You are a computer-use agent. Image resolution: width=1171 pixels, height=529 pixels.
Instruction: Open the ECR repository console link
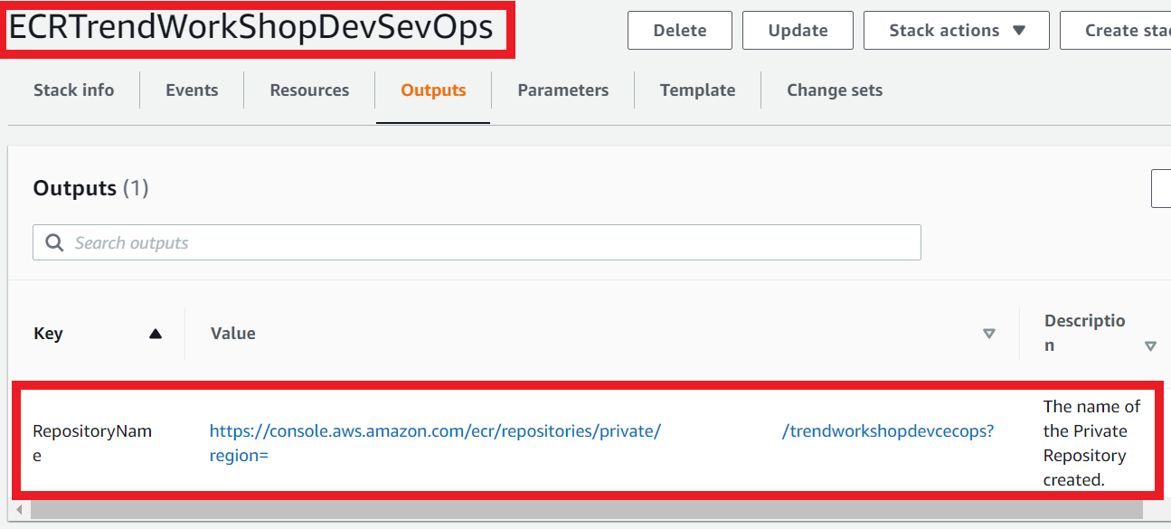point(602,443)
